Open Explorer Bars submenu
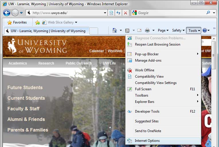 tap(163, 102)
